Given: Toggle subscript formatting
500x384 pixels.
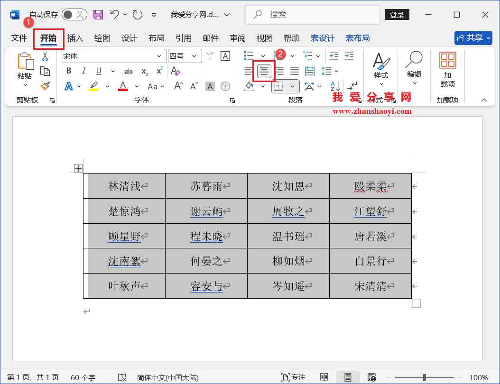Looking at the screenshot, I should pyautogui.click(x=145, y=72).
